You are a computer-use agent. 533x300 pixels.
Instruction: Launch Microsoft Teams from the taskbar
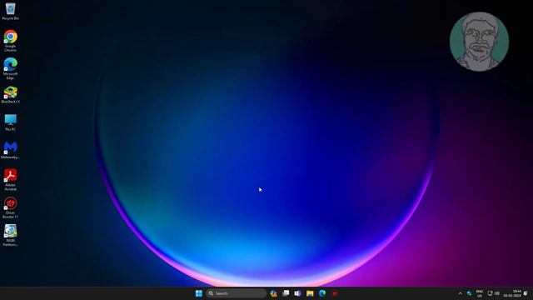click(x=298, y=293)
